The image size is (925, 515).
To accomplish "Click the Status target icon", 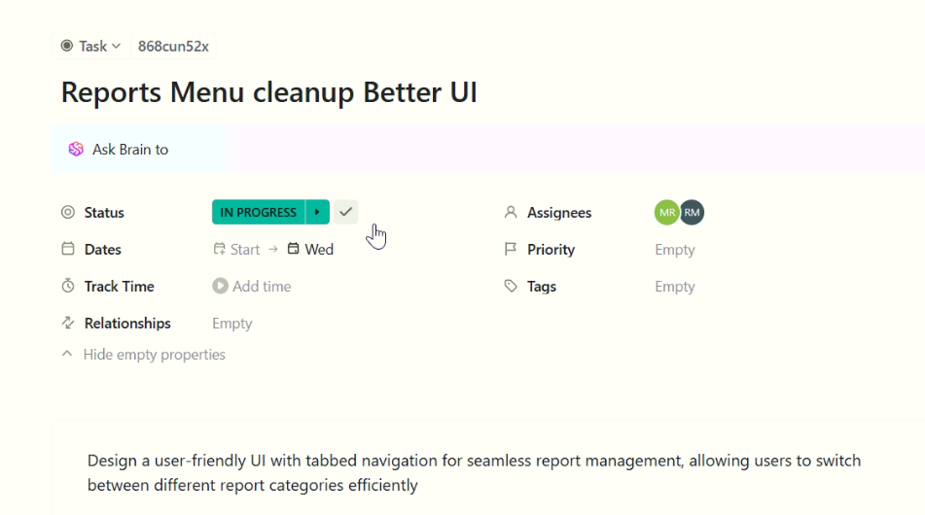I will (68, 213).
